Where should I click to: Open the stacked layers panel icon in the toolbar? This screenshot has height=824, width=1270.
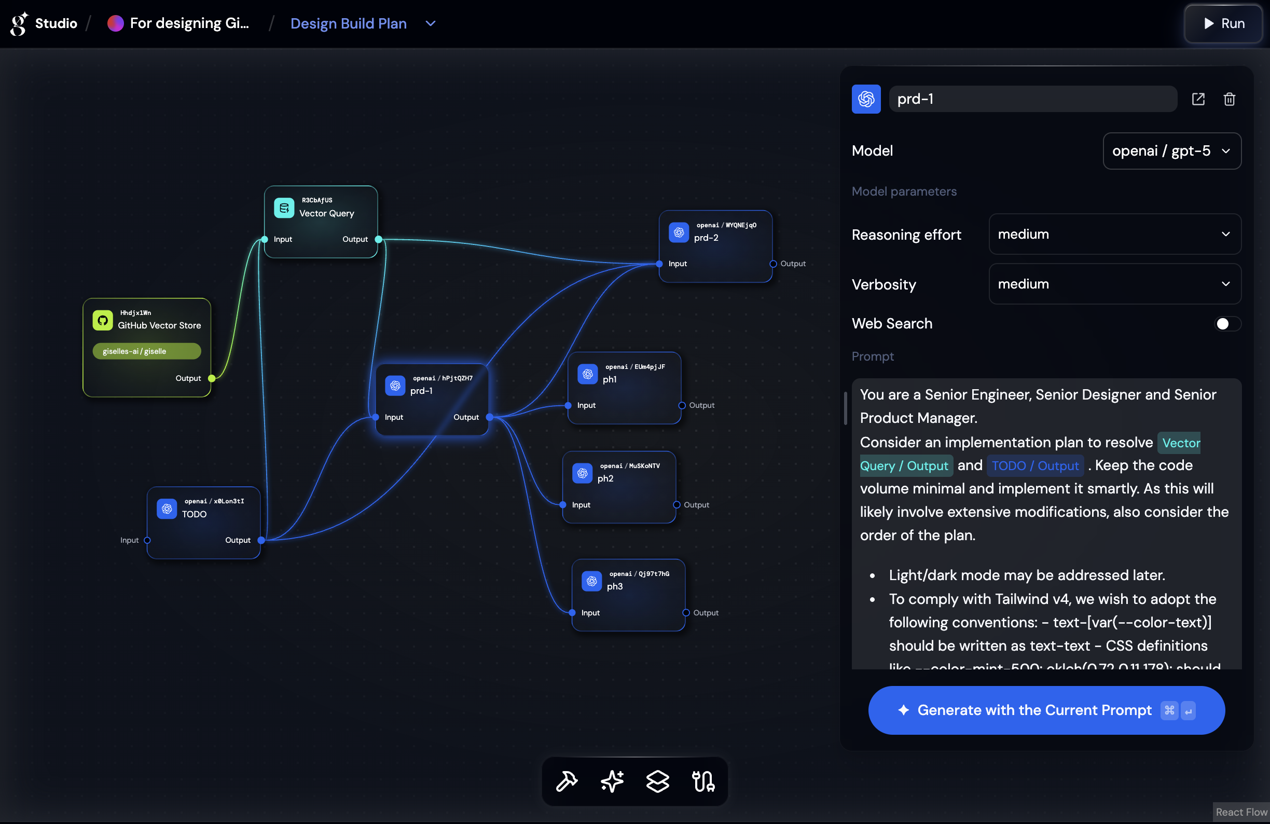(657, 781)
